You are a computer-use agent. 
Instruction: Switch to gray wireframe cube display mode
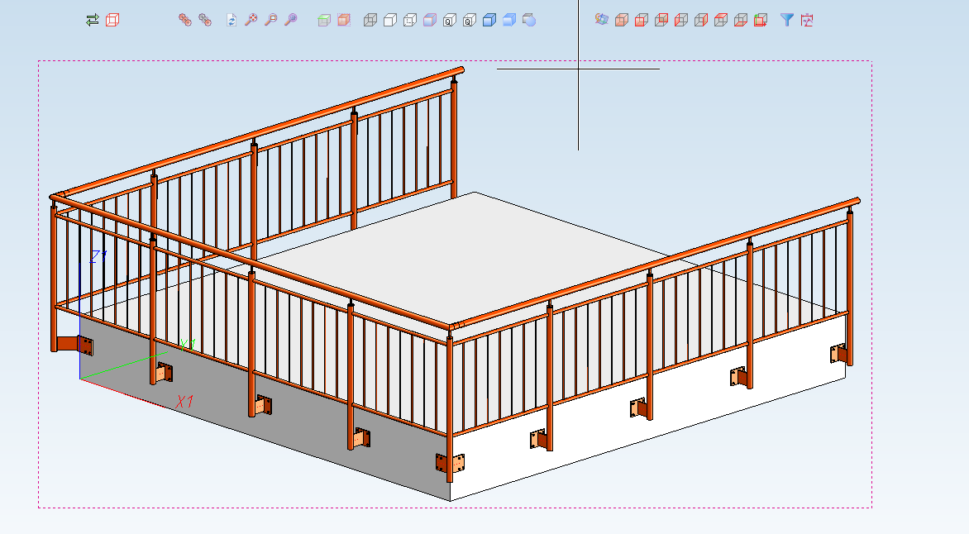coord(370,20)
